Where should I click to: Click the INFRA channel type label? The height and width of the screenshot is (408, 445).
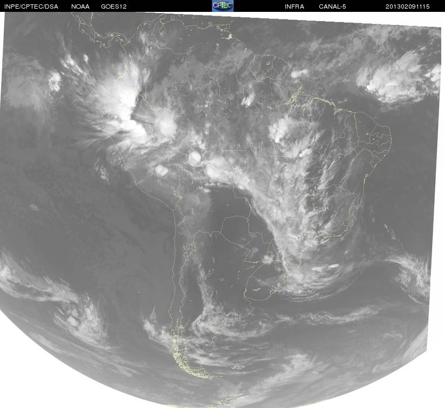click(x=295, y=6)
